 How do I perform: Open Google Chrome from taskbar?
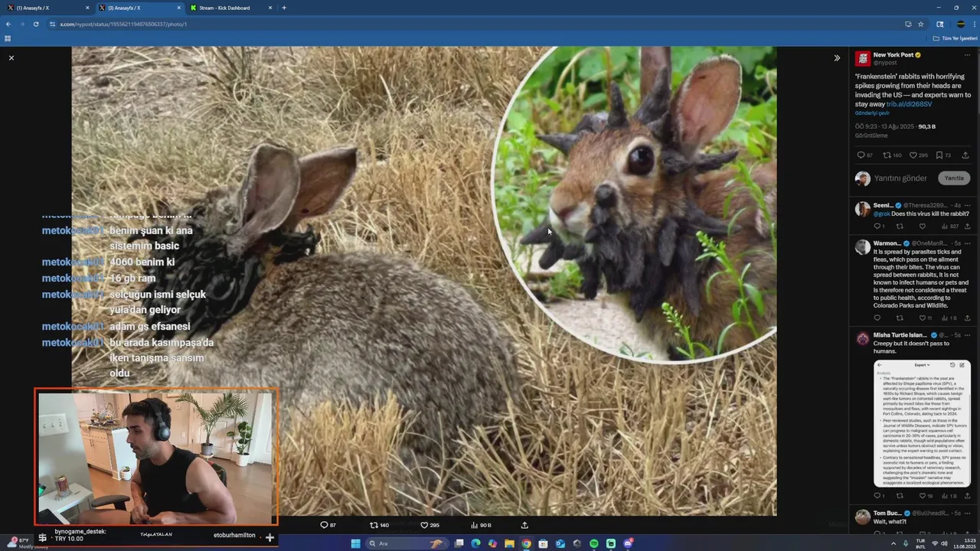point(526,543)
